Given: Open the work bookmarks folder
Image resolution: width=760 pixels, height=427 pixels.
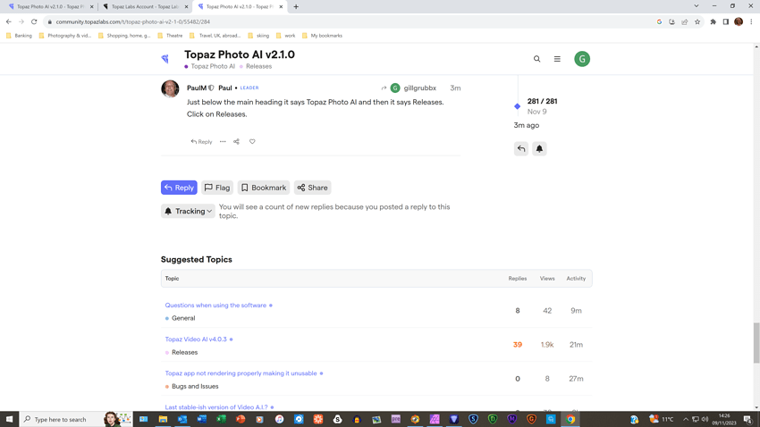Looking at the screenshot, I should (285, 36).
